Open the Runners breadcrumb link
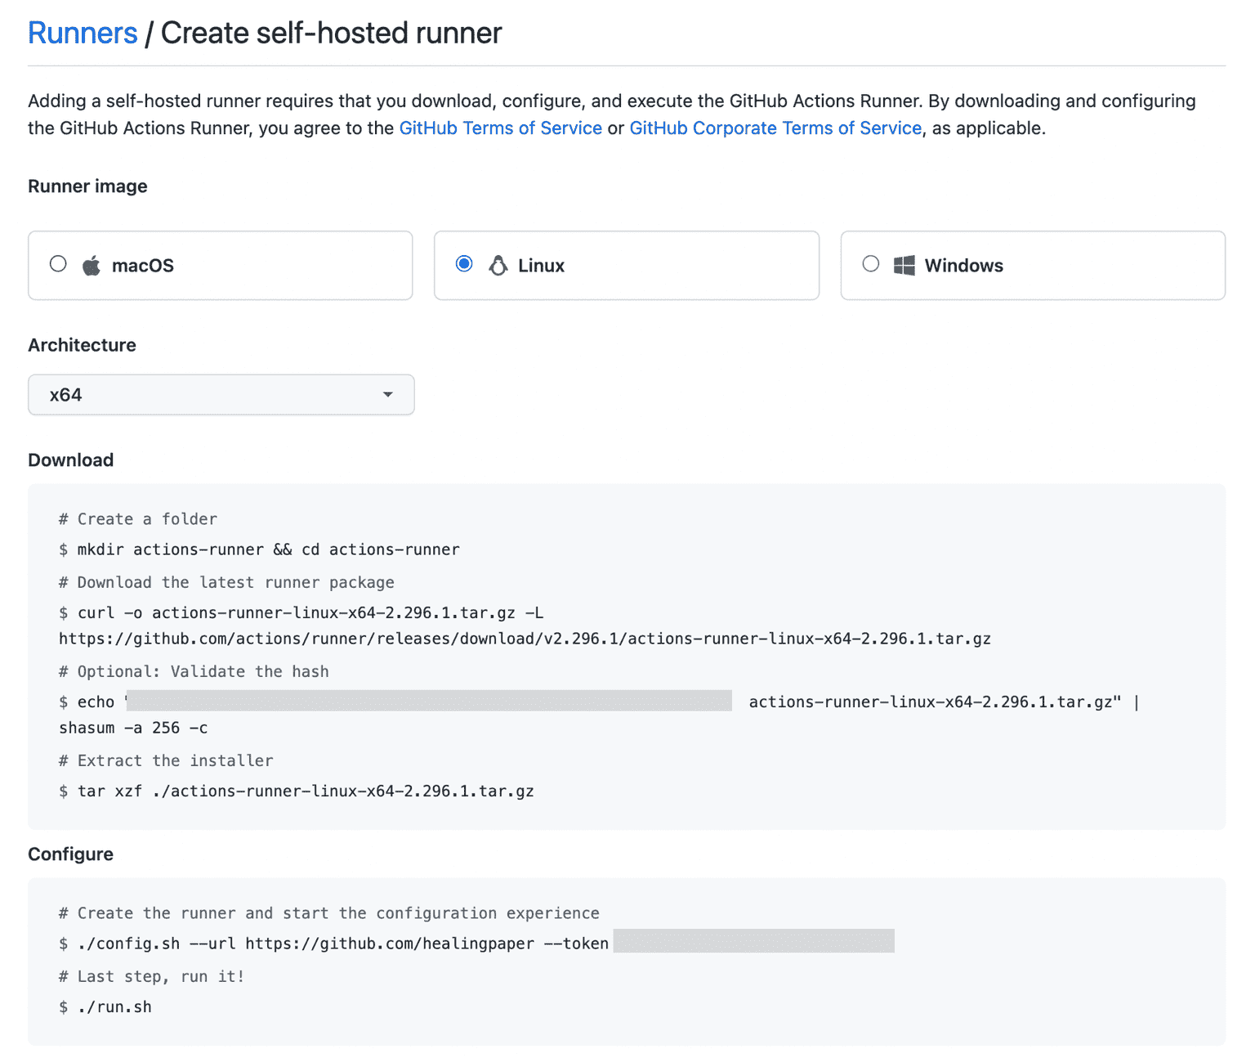1255x1058 pixels. click(82, 33)
